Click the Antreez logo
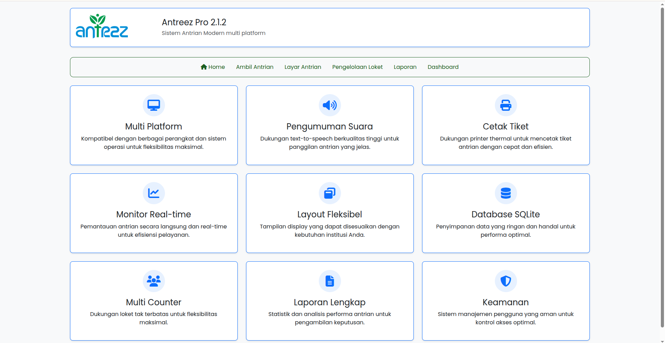Image resolution: width=665 pixels, height=343 pixels. (x=102, y=27)
